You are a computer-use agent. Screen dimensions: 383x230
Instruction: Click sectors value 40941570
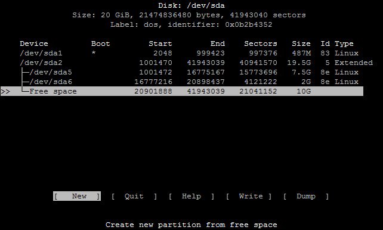pos(258,63)
